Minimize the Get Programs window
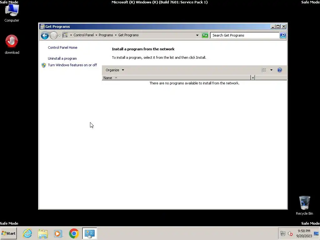This screenshot has height=240, width=320. (273, 27)
